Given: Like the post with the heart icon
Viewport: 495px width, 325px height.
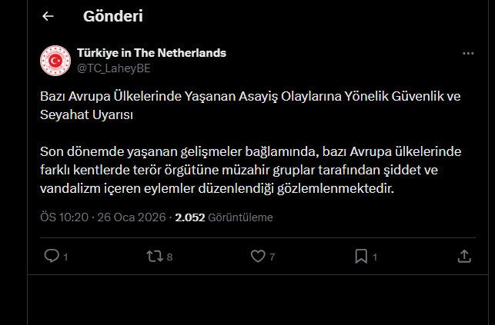Looking at the screenshot, I should 258,256.
